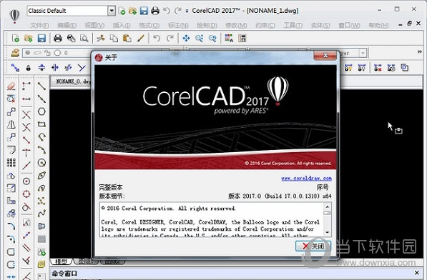
Task: Open Print Preview magnifier-page icon
Action: 84,39
